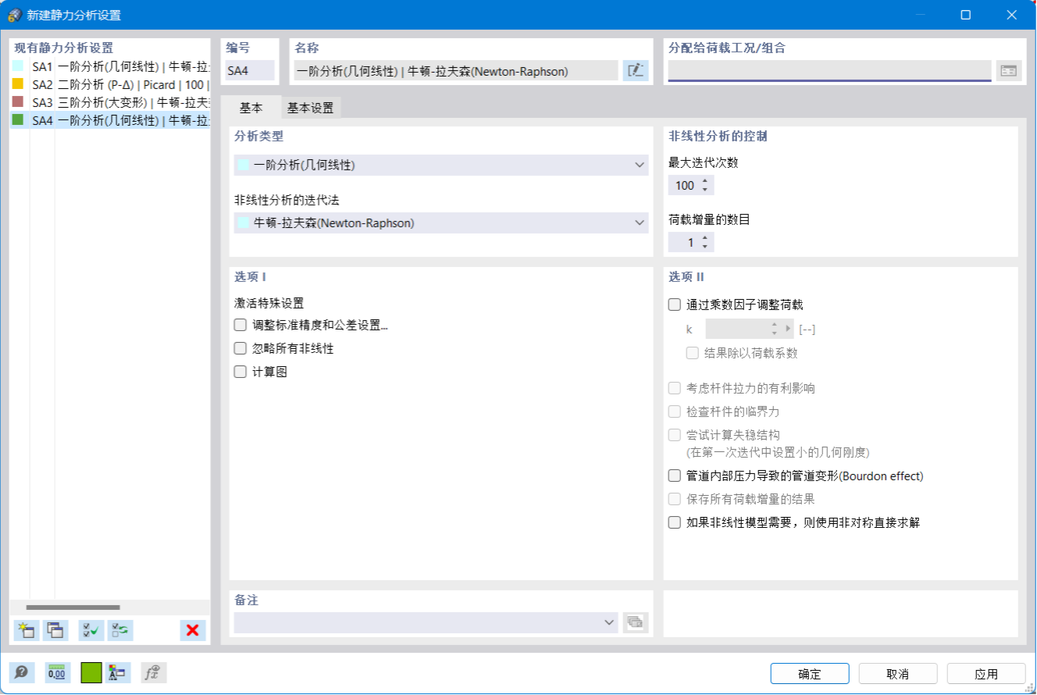
Task: Select SA2 二阶分析 (P-Δ) Picard row
Action: point(110,84)
